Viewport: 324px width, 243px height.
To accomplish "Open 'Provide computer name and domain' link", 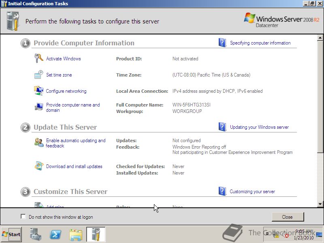I will 73,107.
